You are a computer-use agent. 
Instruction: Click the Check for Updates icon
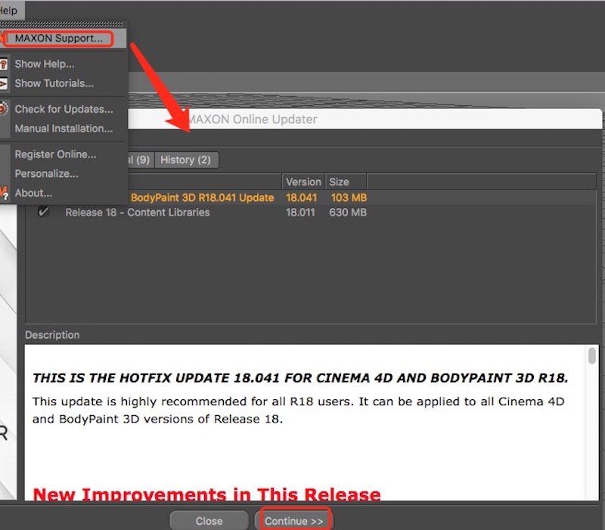4,109
